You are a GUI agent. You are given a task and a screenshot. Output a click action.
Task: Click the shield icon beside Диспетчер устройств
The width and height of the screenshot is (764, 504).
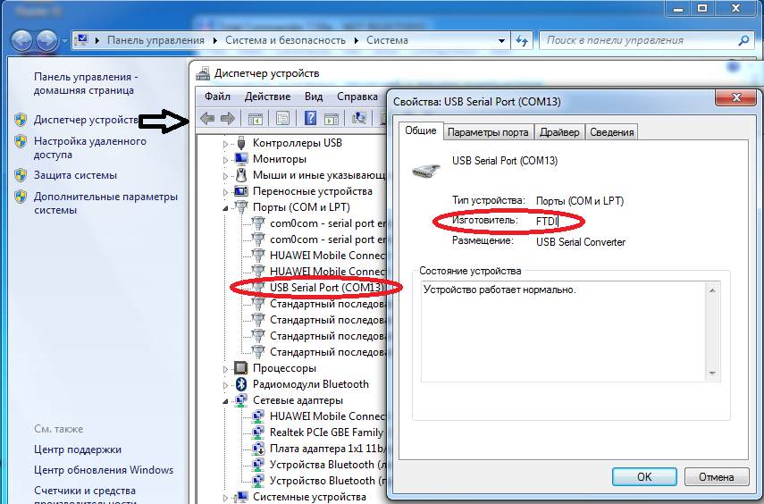[x=21, y=120]
